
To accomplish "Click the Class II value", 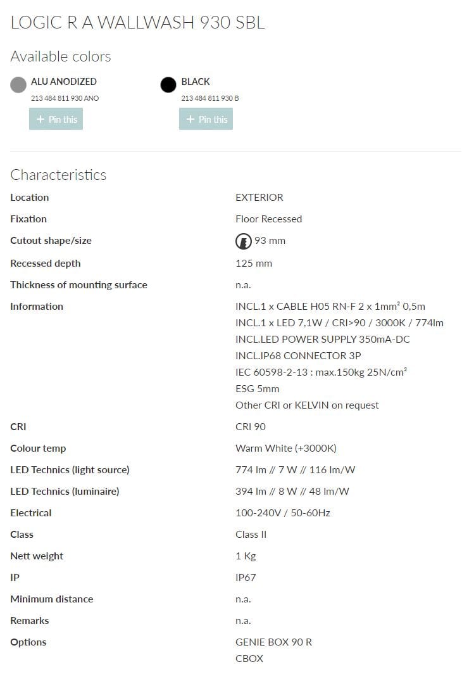I will (x=251, y=534).
